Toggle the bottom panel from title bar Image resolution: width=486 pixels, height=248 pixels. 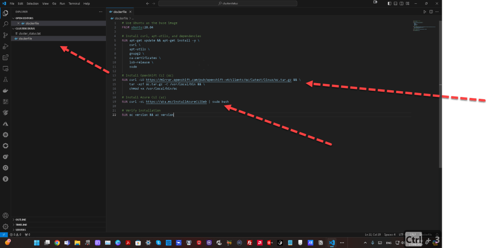[x=395, y=3]
